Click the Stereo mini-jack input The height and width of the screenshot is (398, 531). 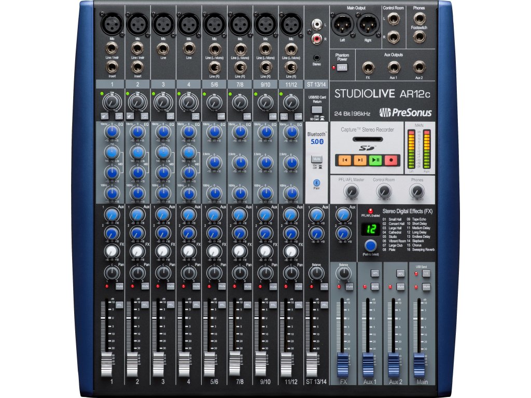(x=316, y=58)
